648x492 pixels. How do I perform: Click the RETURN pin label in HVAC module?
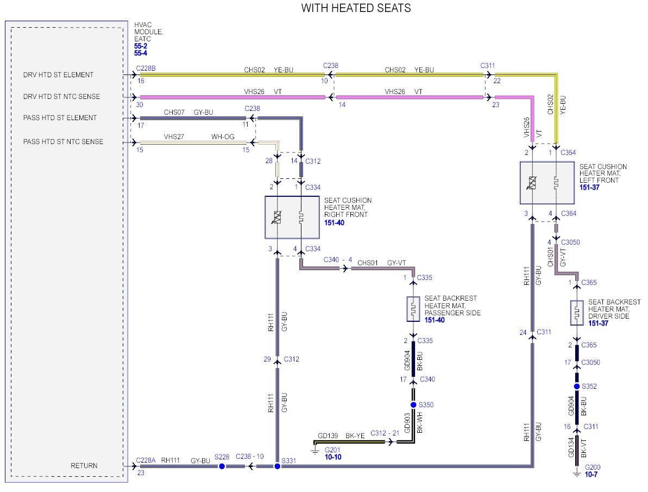click(x=84, y=466)
